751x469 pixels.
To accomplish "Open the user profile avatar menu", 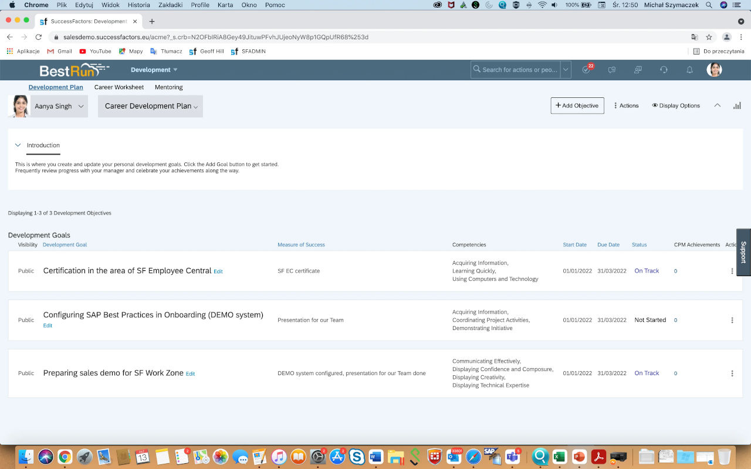I will pos(714,69).
